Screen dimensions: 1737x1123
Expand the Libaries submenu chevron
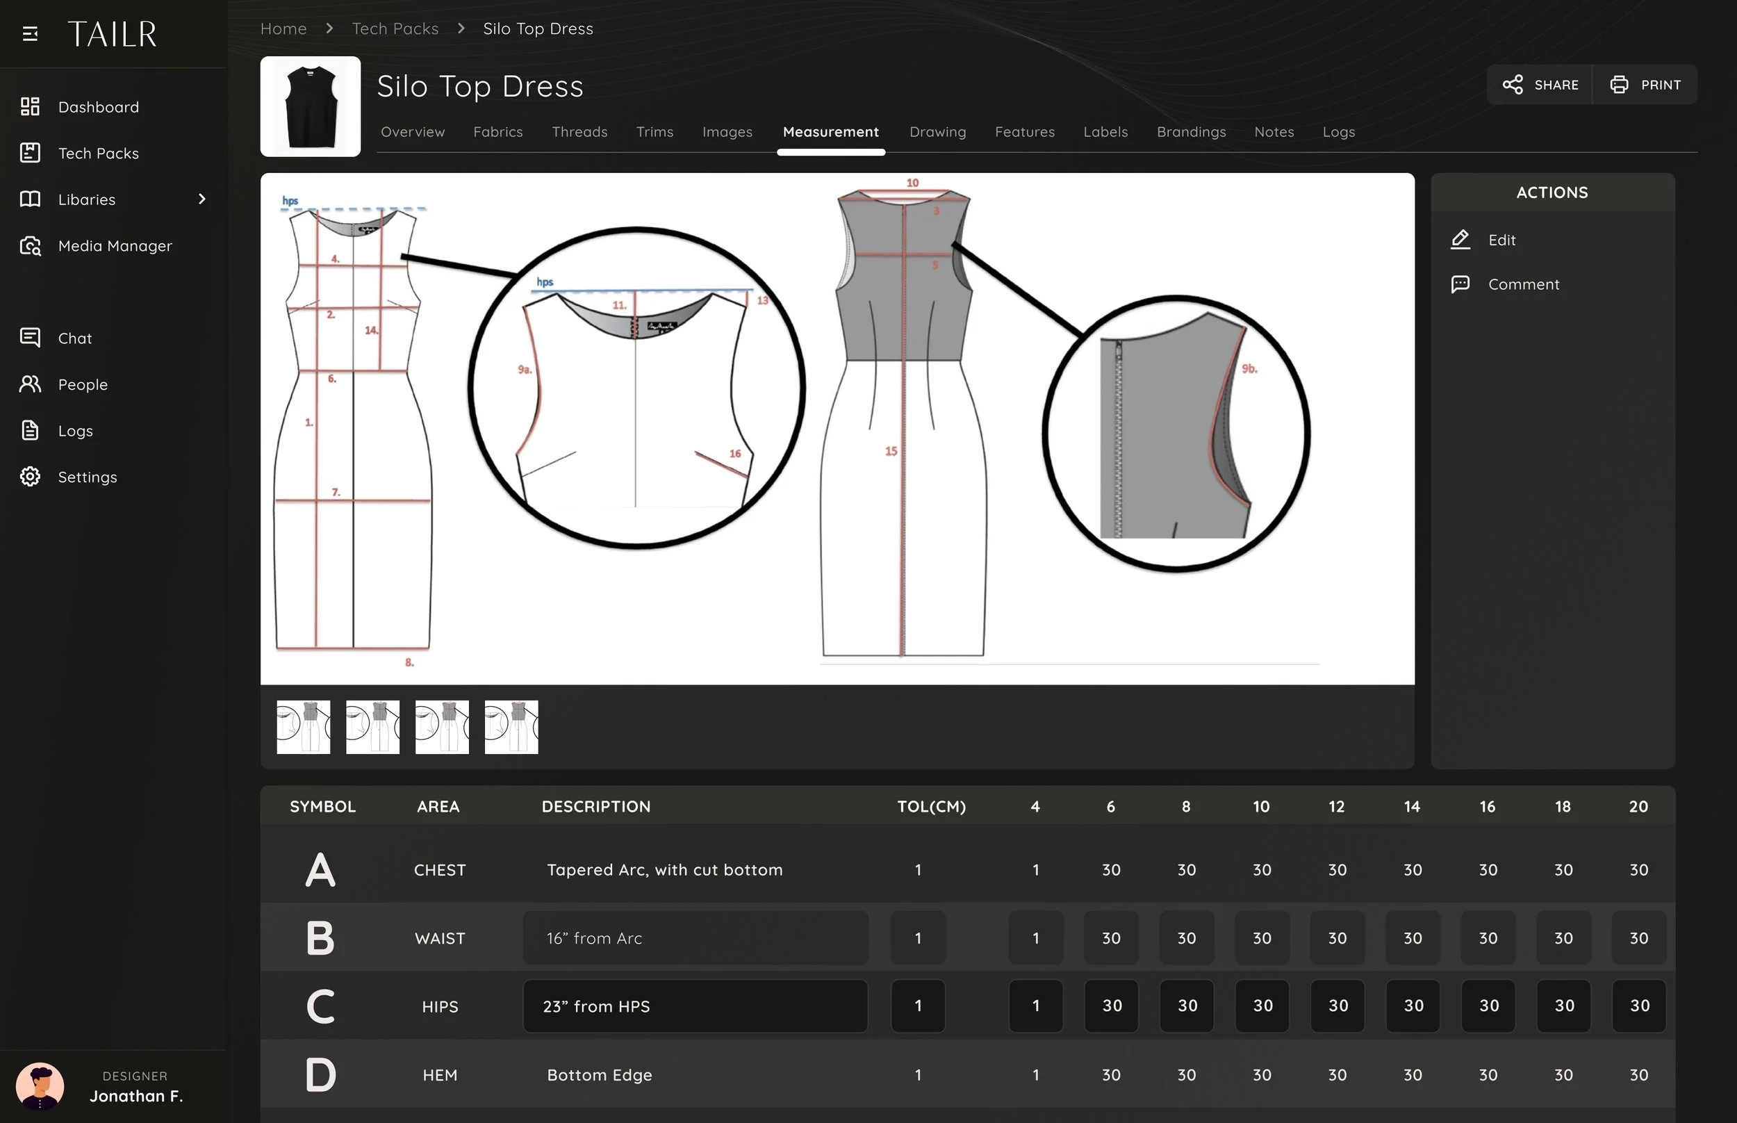point(202,199)
